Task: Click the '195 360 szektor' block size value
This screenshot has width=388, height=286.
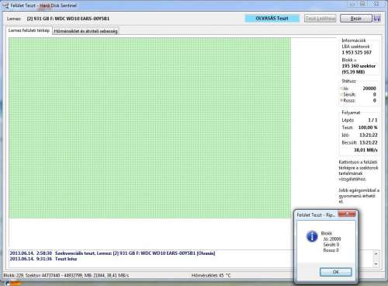Action: pos(359,66)
